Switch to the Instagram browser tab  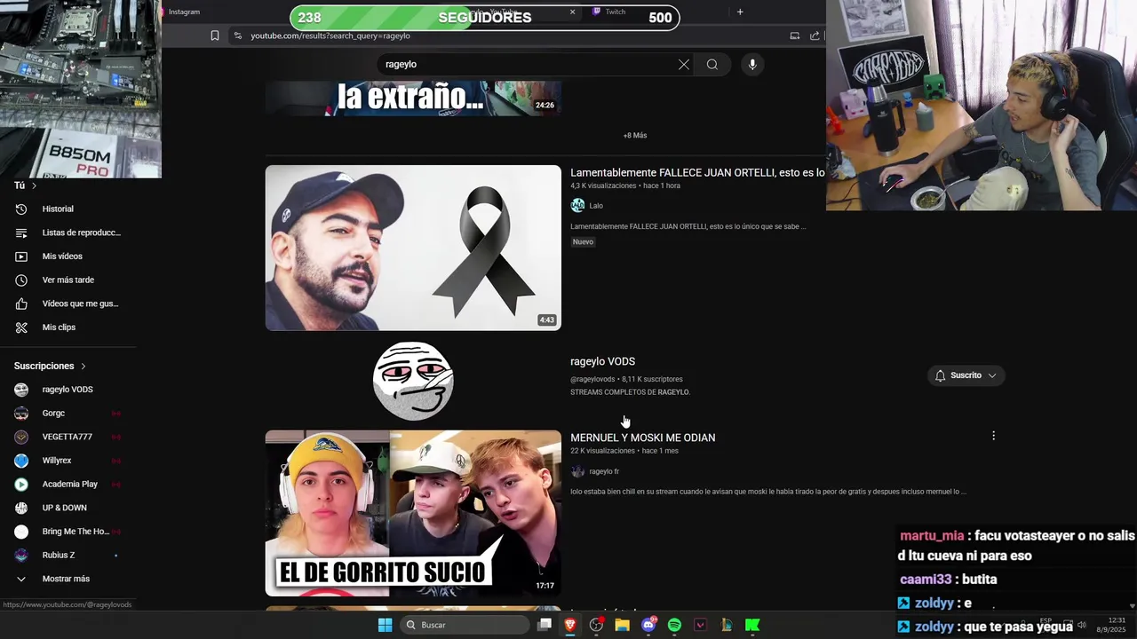184,12
